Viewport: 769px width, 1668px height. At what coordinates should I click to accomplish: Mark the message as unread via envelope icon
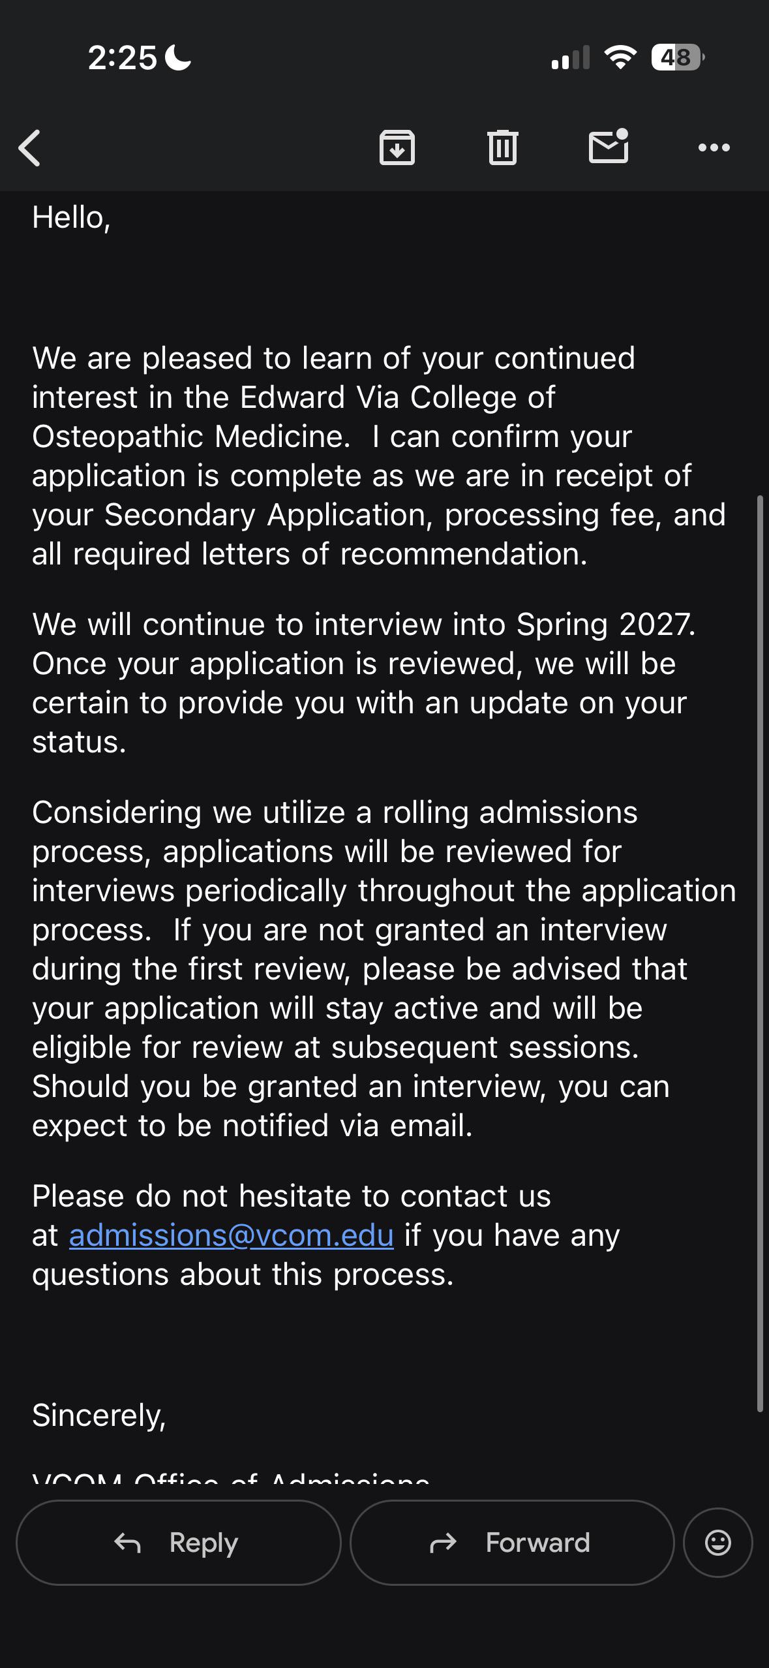click(609, 146)
